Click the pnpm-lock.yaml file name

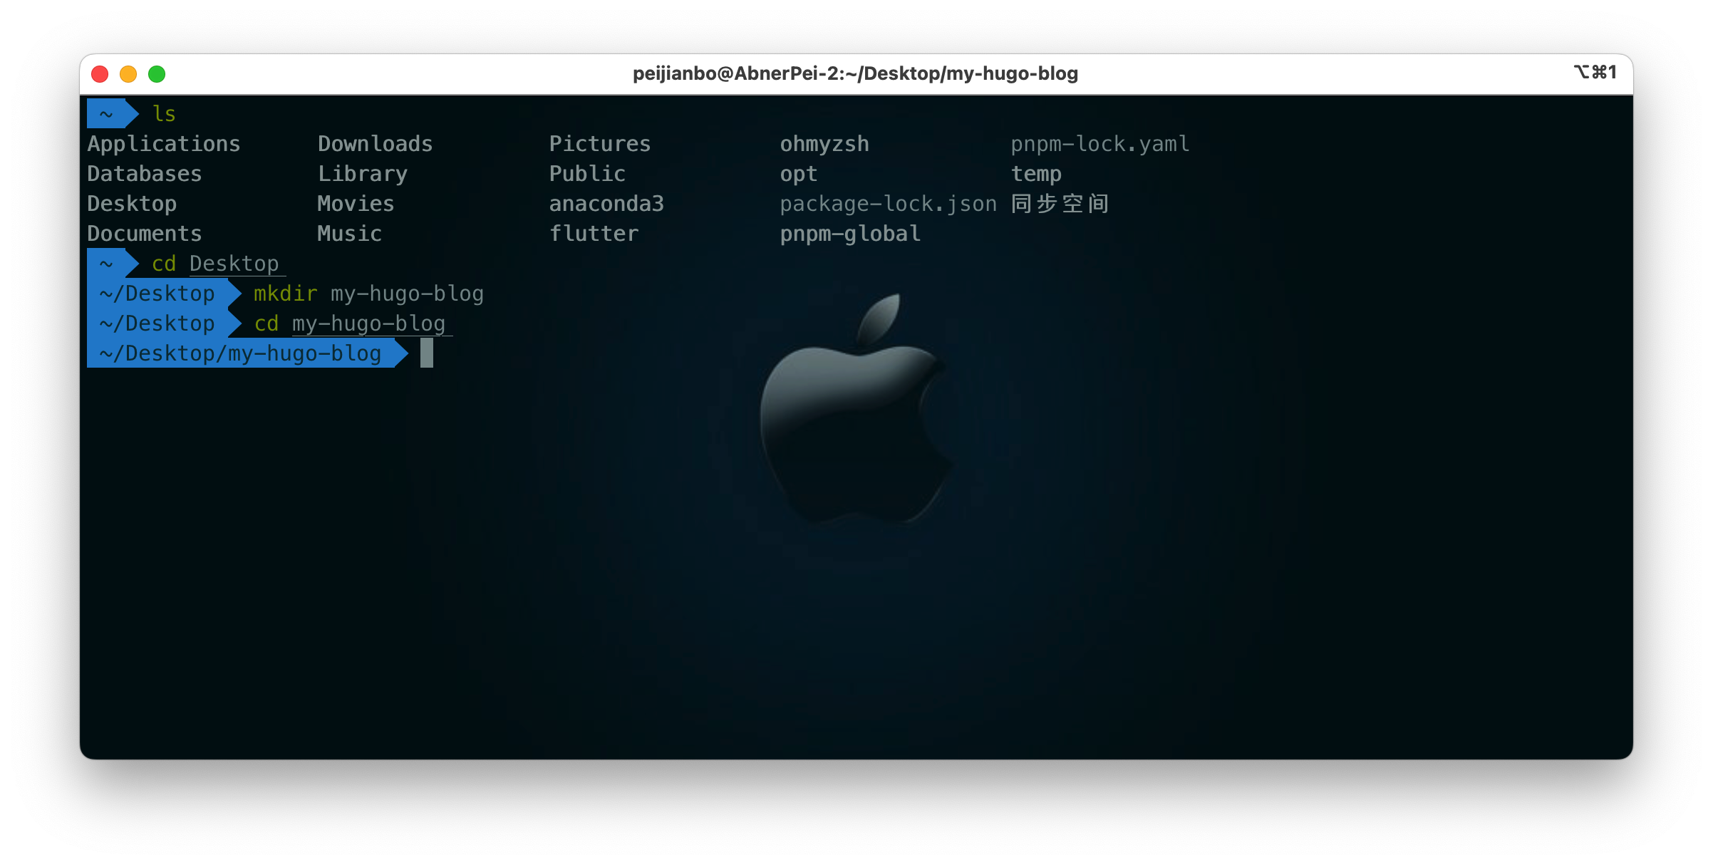1099,144
